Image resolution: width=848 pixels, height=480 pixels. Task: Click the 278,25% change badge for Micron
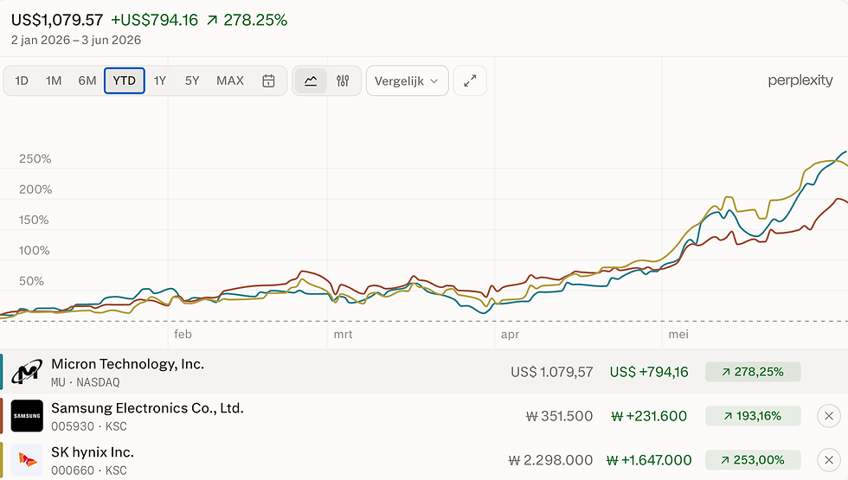753,372
